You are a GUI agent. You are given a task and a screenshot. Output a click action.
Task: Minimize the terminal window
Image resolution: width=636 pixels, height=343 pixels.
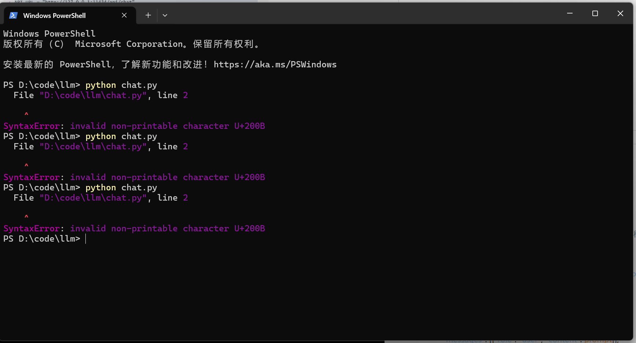570,14
